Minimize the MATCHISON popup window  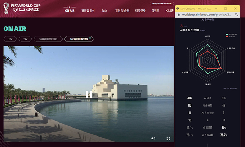tap(216, 8)
